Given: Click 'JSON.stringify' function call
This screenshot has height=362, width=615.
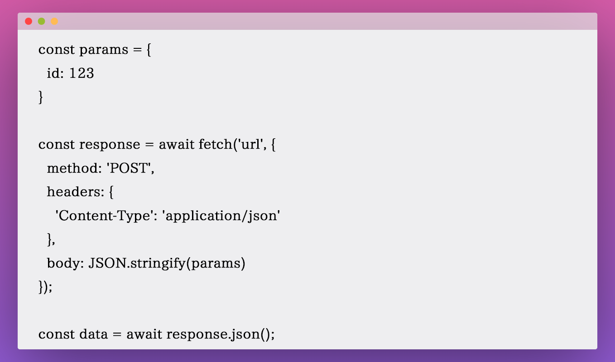Looking at the screenshot, I should 137,263.
